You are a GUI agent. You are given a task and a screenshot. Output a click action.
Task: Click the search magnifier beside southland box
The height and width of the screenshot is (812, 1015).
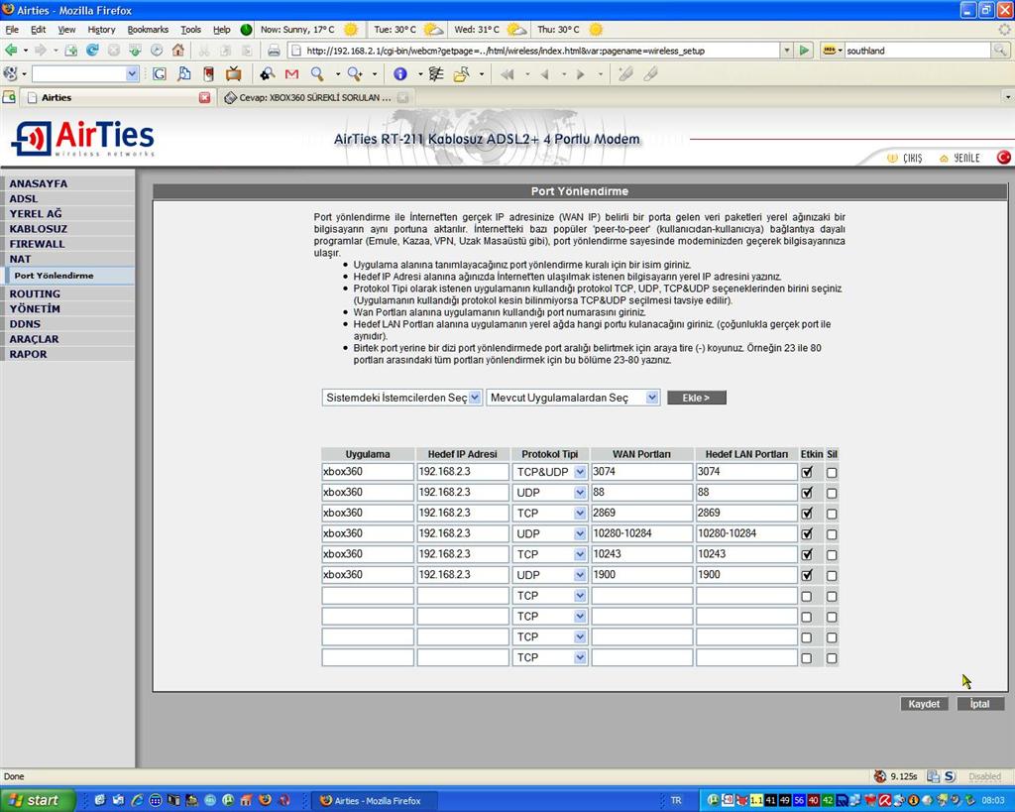(x=999, y=50)
